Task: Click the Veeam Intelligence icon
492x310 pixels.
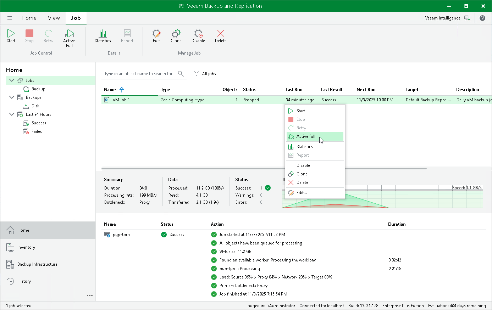Action: pos(467,18)
